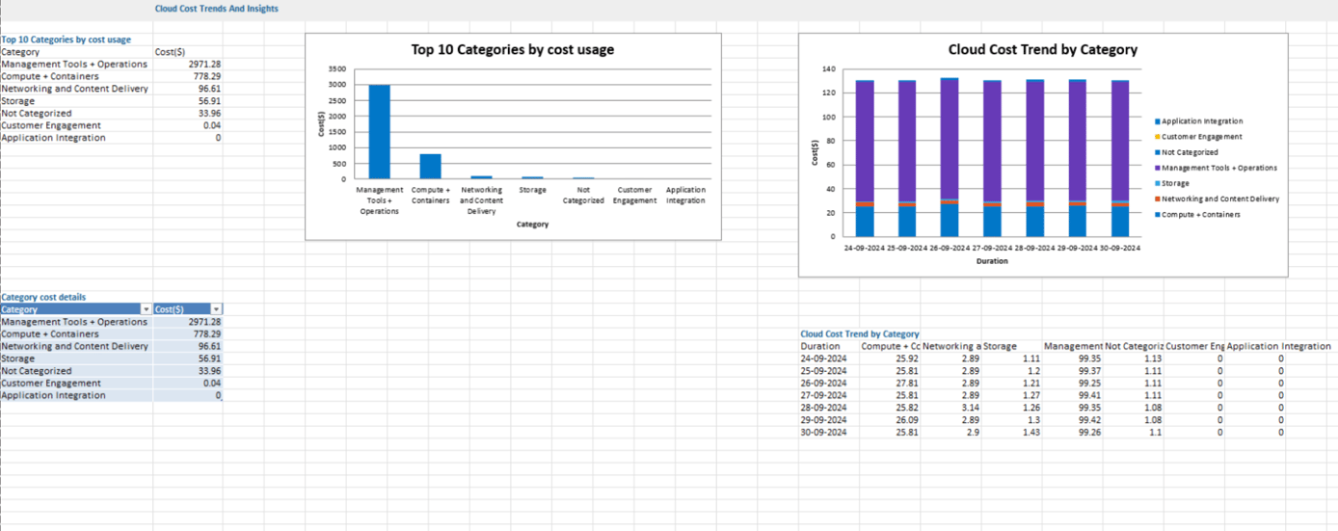The image size is (1338, 531).
Task: Select the 2971.28 cell in Top 10 table
Action: (x=204, y=65)
